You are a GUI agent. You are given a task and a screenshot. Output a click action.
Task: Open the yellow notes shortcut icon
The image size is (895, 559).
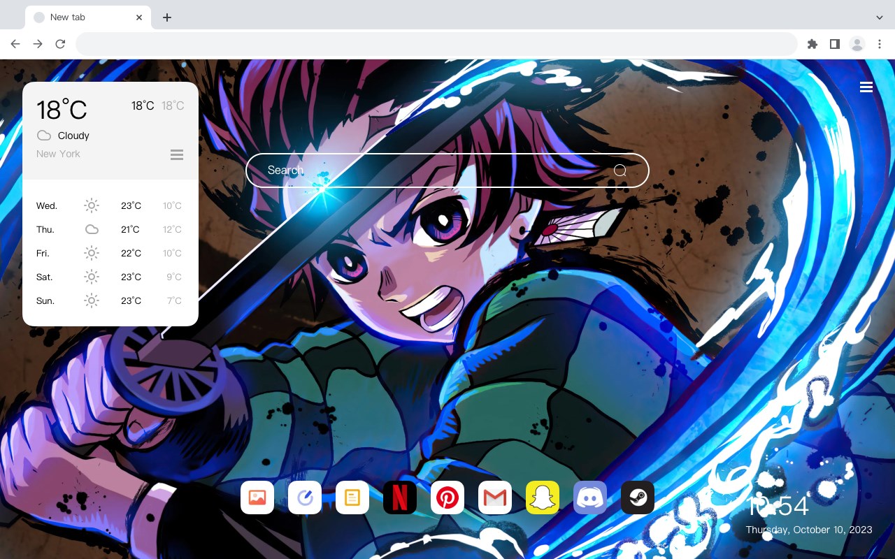click(x=352, y=498)
